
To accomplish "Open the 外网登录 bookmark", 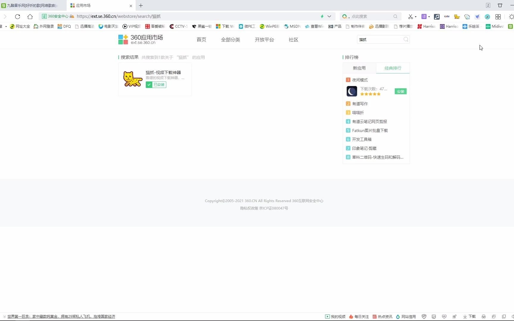I will (x=44, y=26).
